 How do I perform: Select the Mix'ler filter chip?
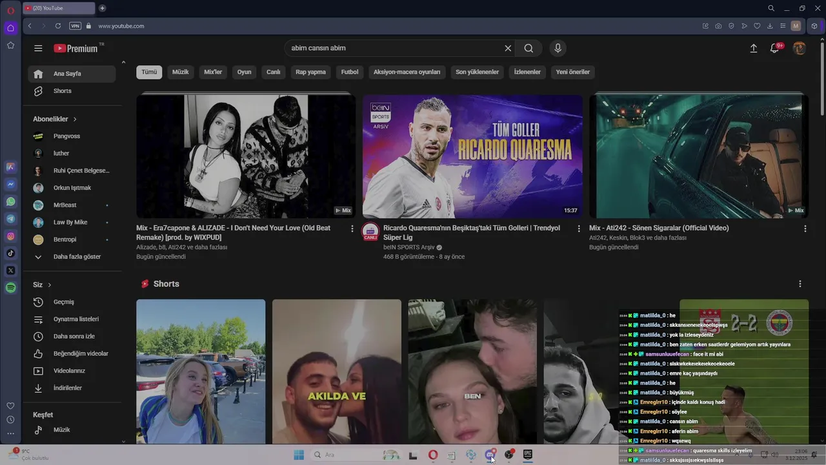coord(213,72)
